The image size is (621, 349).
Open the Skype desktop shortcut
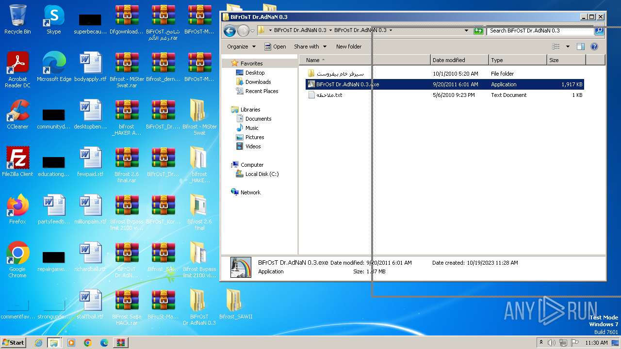pos(53,19)
